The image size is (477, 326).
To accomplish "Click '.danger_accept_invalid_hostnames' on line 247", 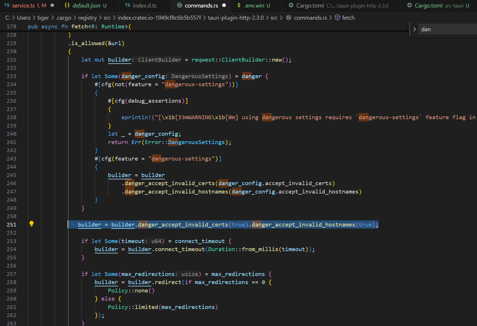I will click(x=175, y=191).
